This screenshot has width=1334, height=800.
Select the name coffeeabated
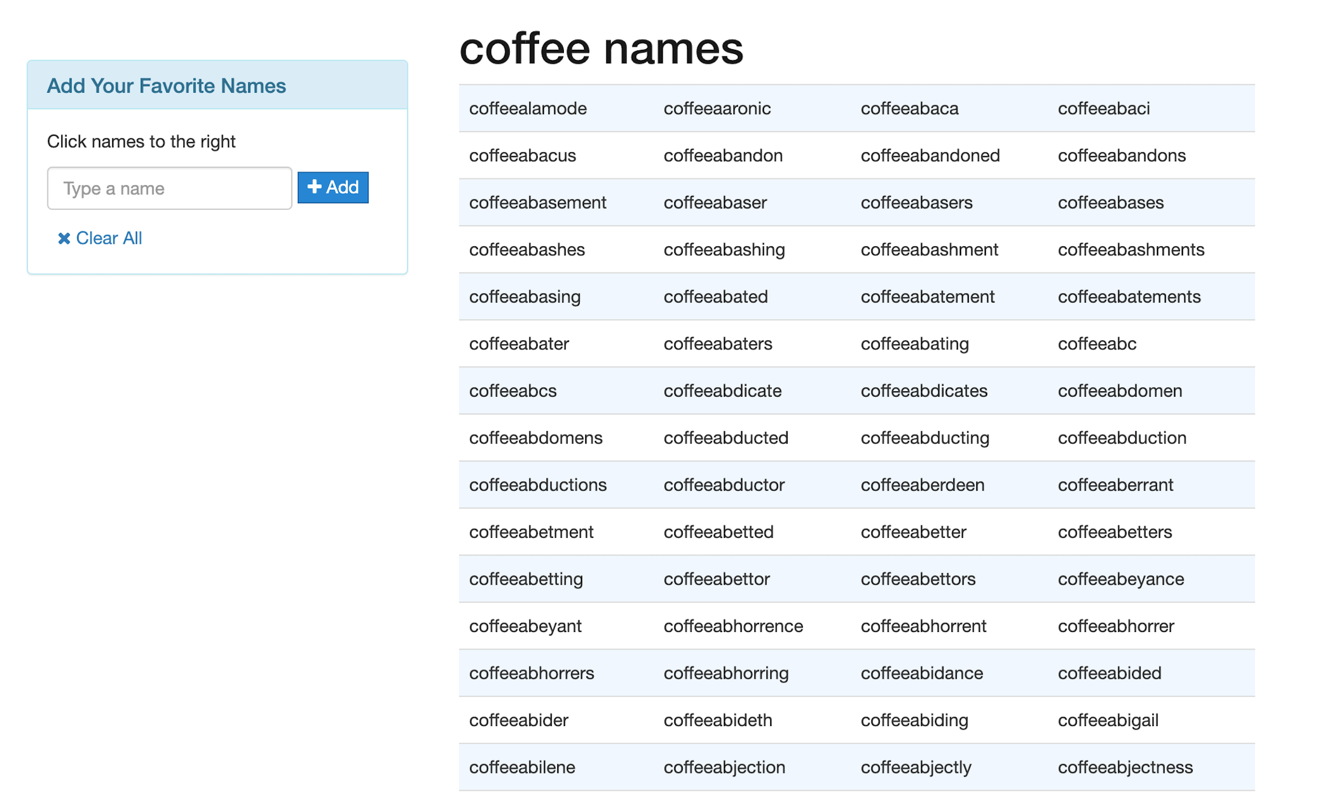point(716,297)
